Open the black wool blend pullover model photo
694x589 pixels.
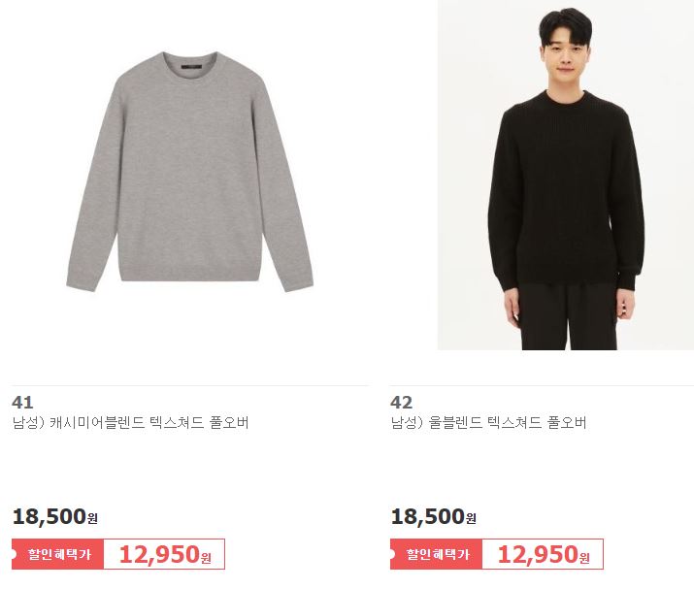[x=566, y=175]
